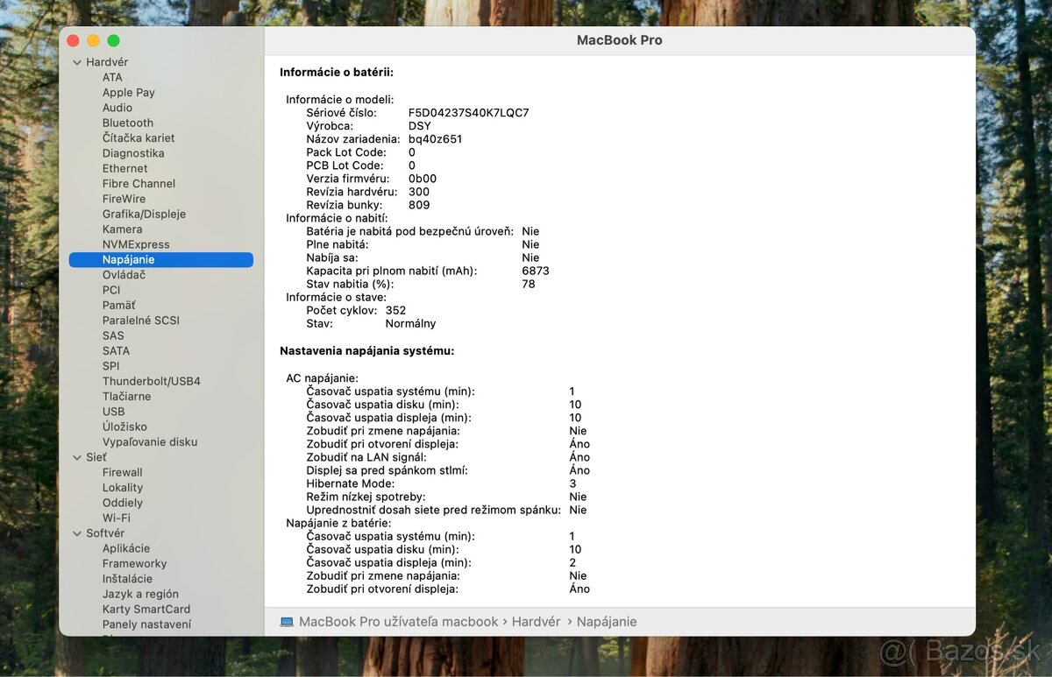This screenshot has width=1052, height=677.
Task: Select Wi-Fi in sidebar
Action: click(x=116, y=518)
